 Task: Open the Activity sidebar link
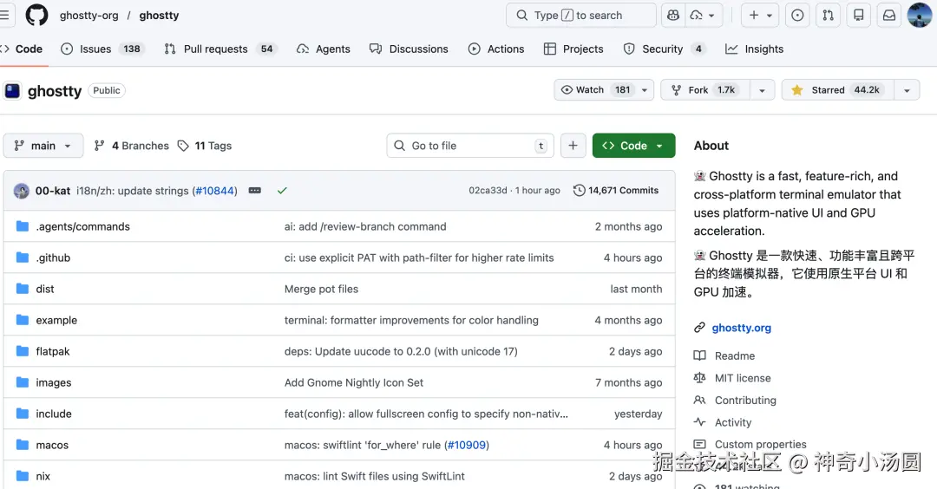(723, 423)
